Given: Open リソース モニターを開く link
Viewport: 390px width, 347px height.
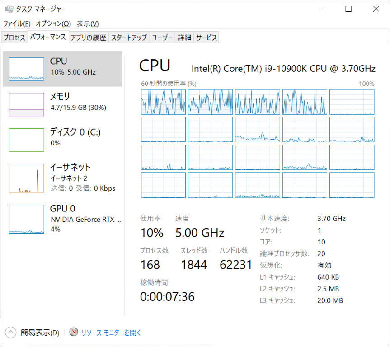Looking at the screenshot, I should tap(111, 333).
